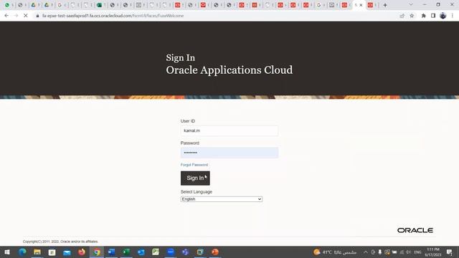View site info via lock icon

tap(37, 16)
